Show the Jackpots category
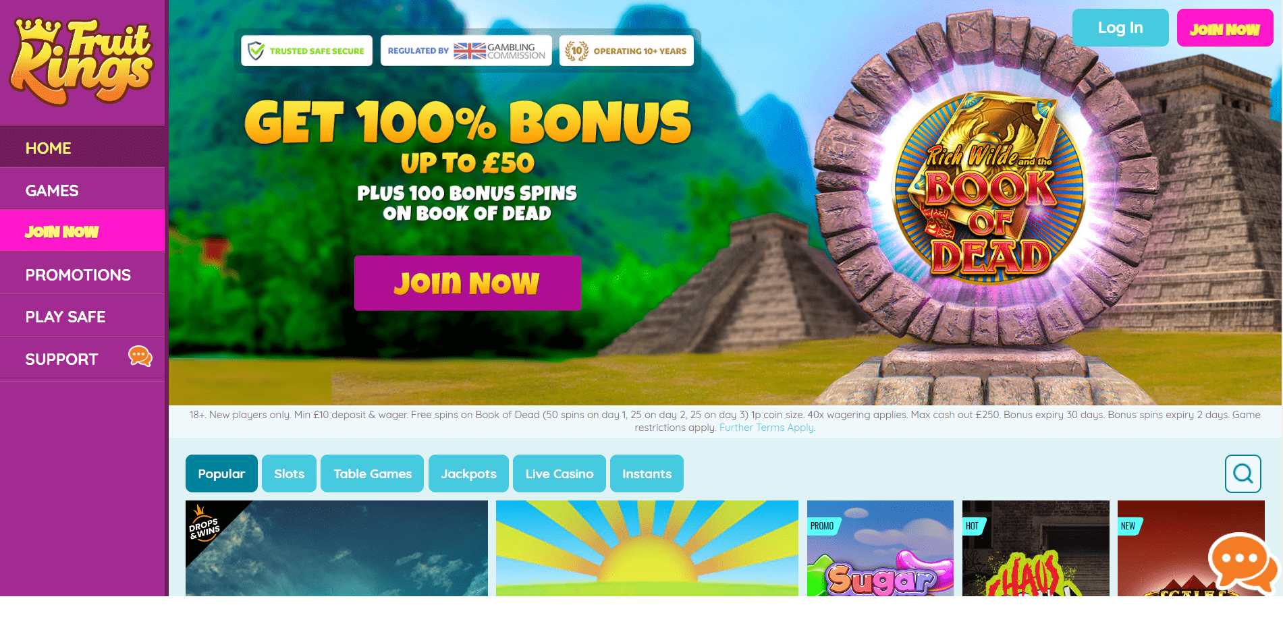 [x=468, y=473]
